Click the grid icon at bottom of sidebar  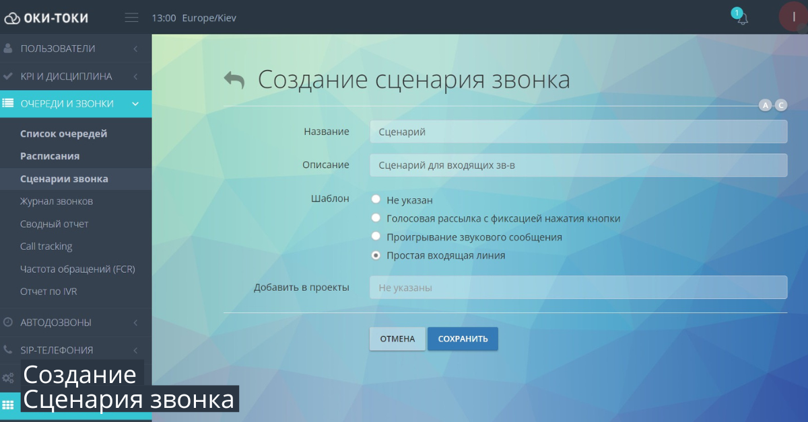point(8,404)
